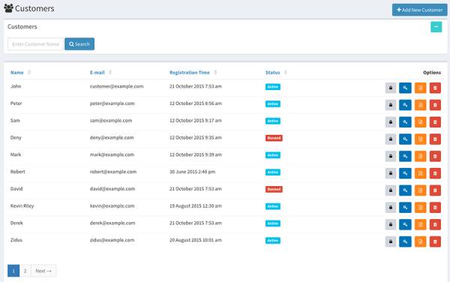This screenshot has height=282, width=450.
Task: Click the key icon for Sam
Action: click(x=405, y=122)
